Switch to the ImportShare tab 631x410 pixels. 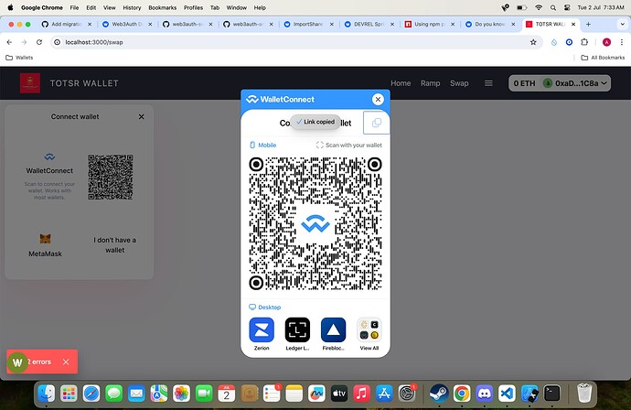[308, 24]
